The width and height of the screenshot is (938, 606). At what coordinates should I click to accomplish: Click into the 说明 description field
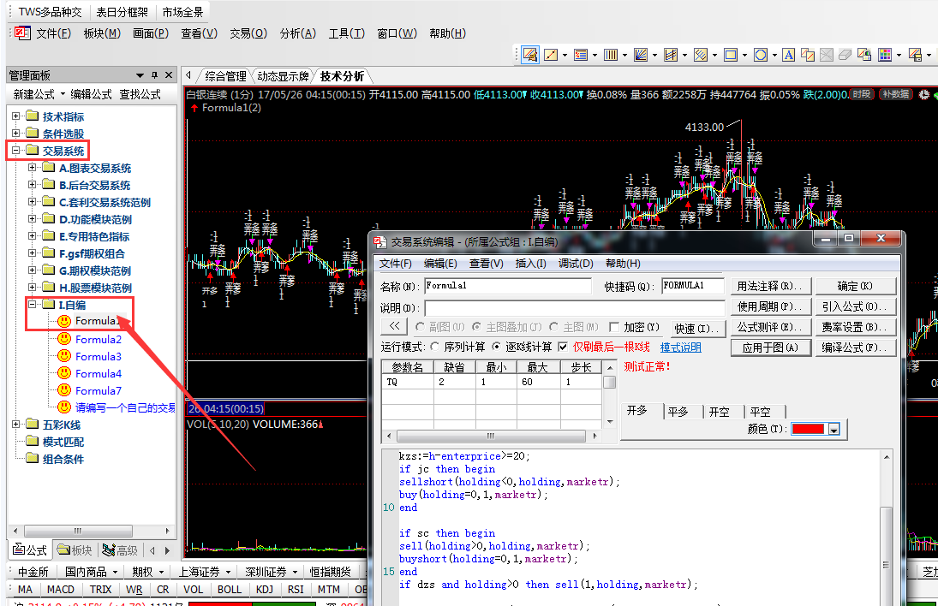[574, 308]
